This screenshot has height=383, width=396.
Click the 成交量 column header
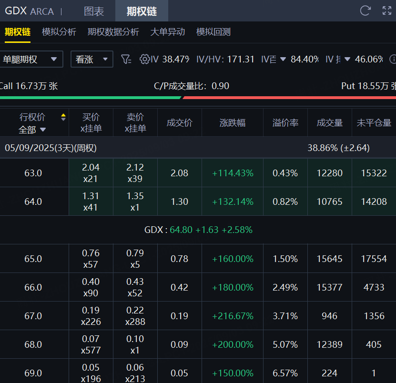click(329, 123)
